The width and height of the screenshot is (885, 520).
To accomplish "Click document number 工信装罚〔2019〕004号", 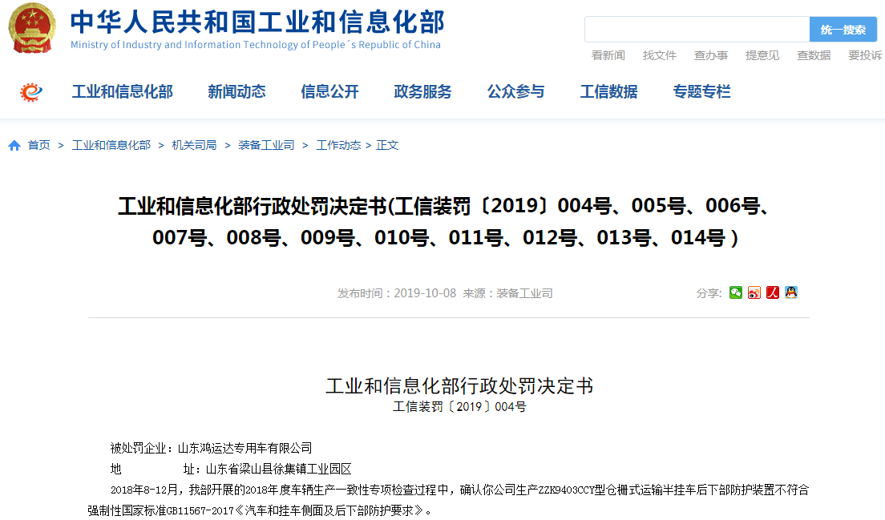I will pyautogui.click(x=459, y=407).
